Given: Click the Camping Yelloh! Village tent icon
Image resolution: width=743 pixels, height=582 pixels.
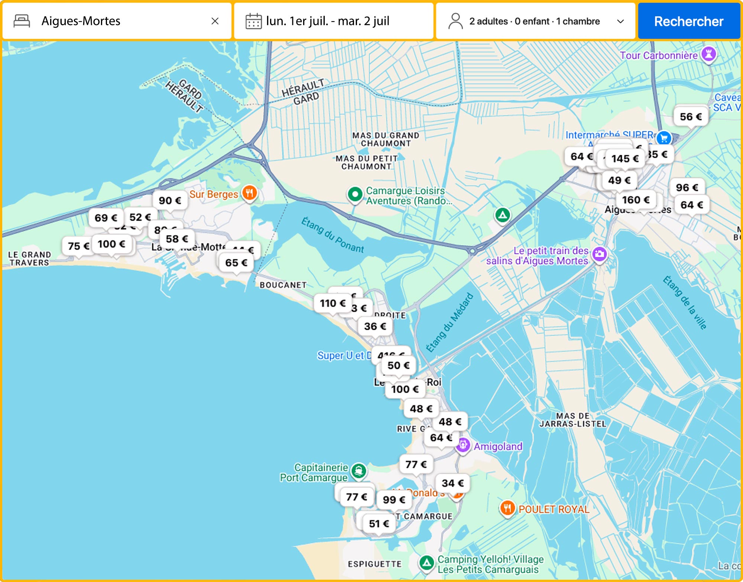Looking at the screenshot, I should (x=427, y=563).
